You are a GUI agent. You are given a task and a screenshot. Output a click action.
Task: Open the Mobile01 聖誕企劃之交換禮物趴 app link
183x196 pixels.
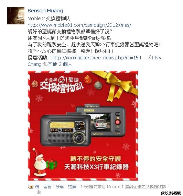tap(137, 187)
